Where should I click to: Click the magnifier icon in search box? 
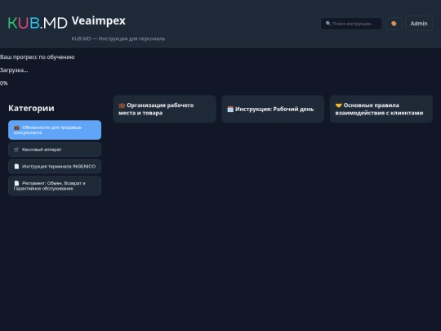pos(328,24)
